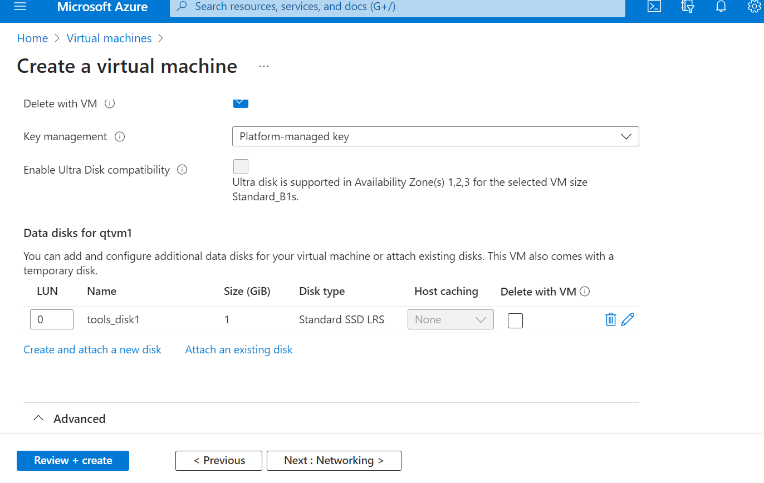
Task: Check Delete with VM for tools_disk1
Action: 516,321
